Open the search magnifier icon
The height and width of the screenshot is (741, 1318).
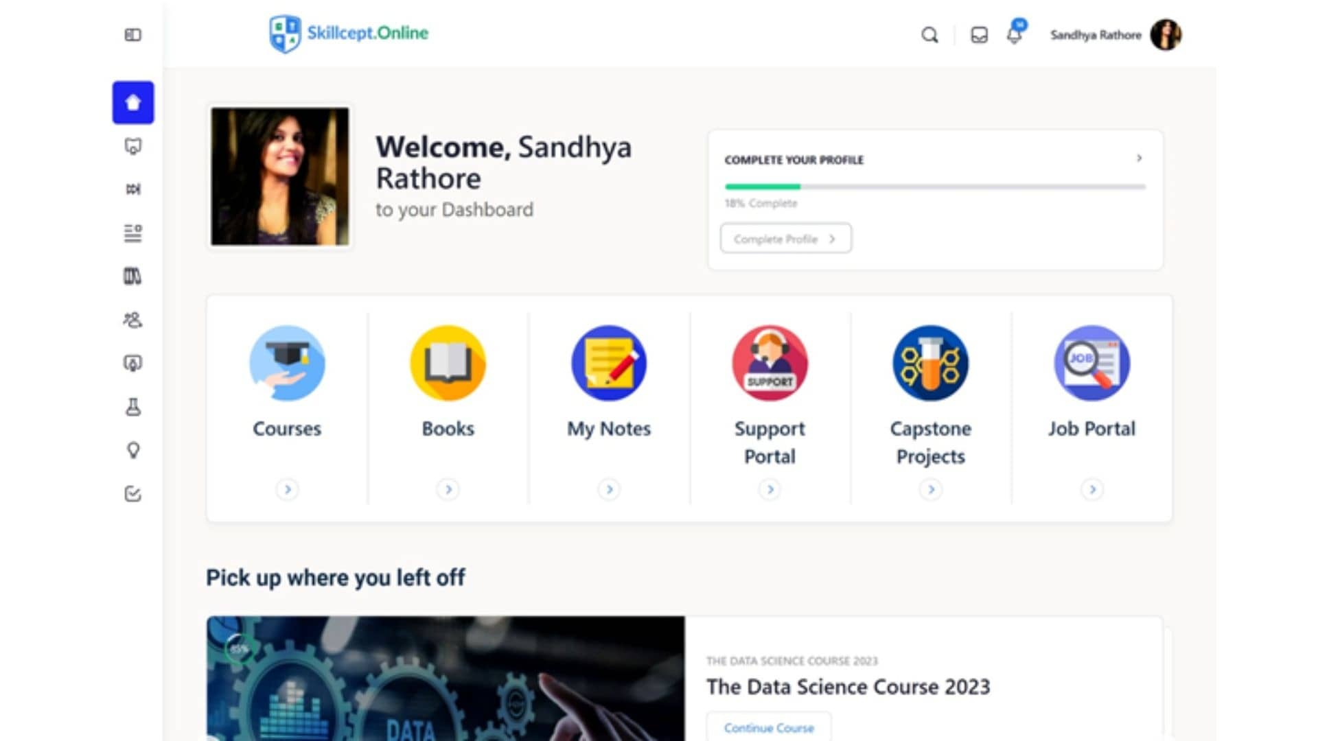coord(929,35)
